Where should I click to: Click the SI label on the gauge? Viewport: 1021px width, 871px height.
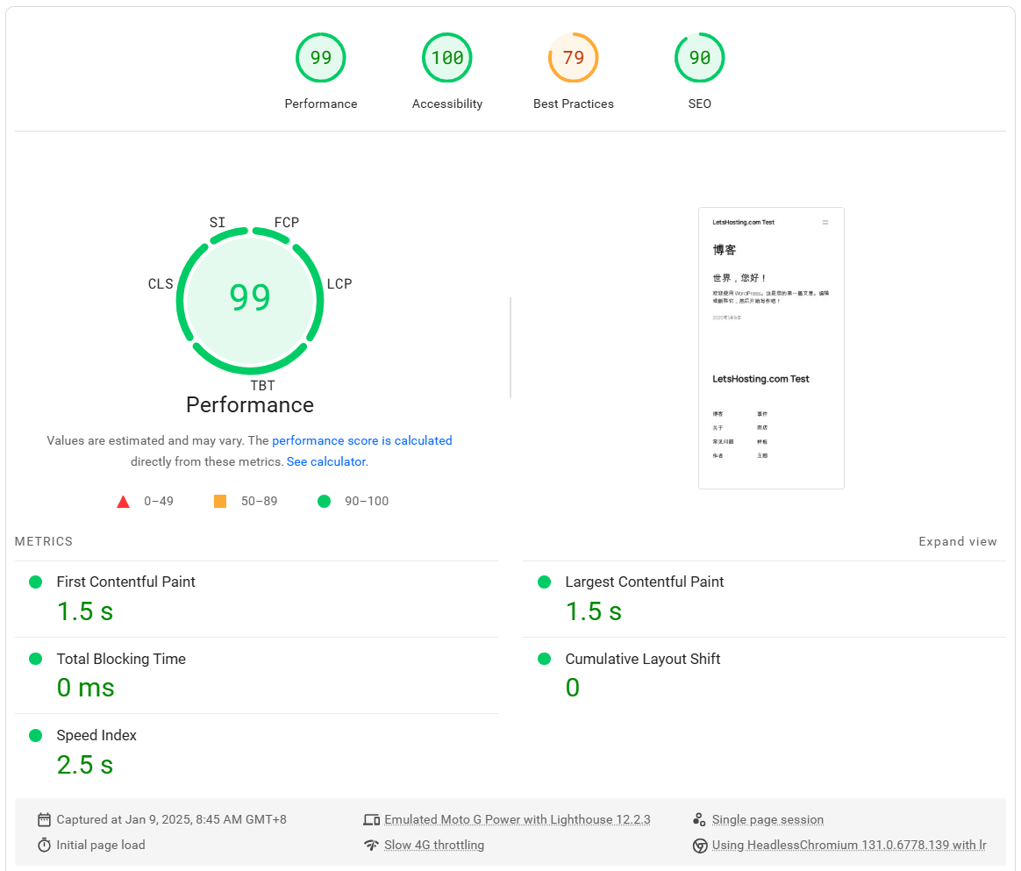[218, 223]
